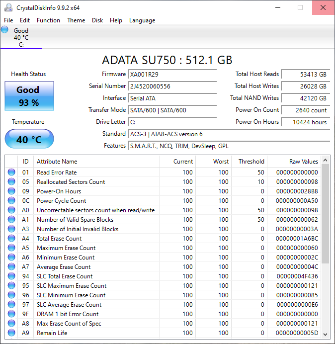
Task: Click status orb for SLC Minimum Erase Count
Action: point(11,295)
